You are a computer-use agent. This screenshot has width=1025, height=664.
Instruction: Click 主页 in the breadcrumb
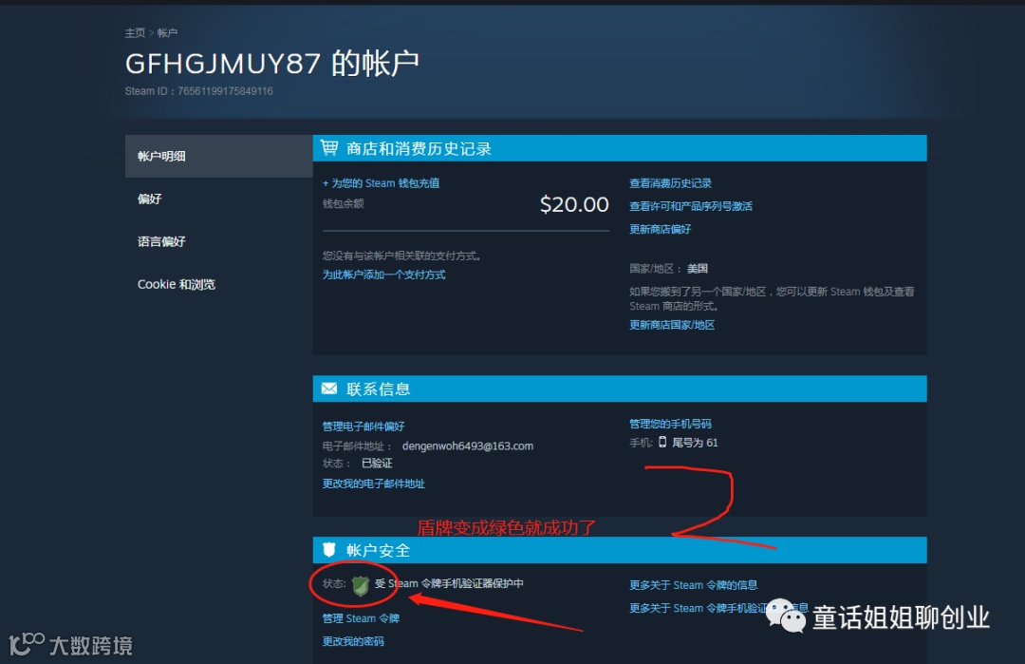point(135,32)
